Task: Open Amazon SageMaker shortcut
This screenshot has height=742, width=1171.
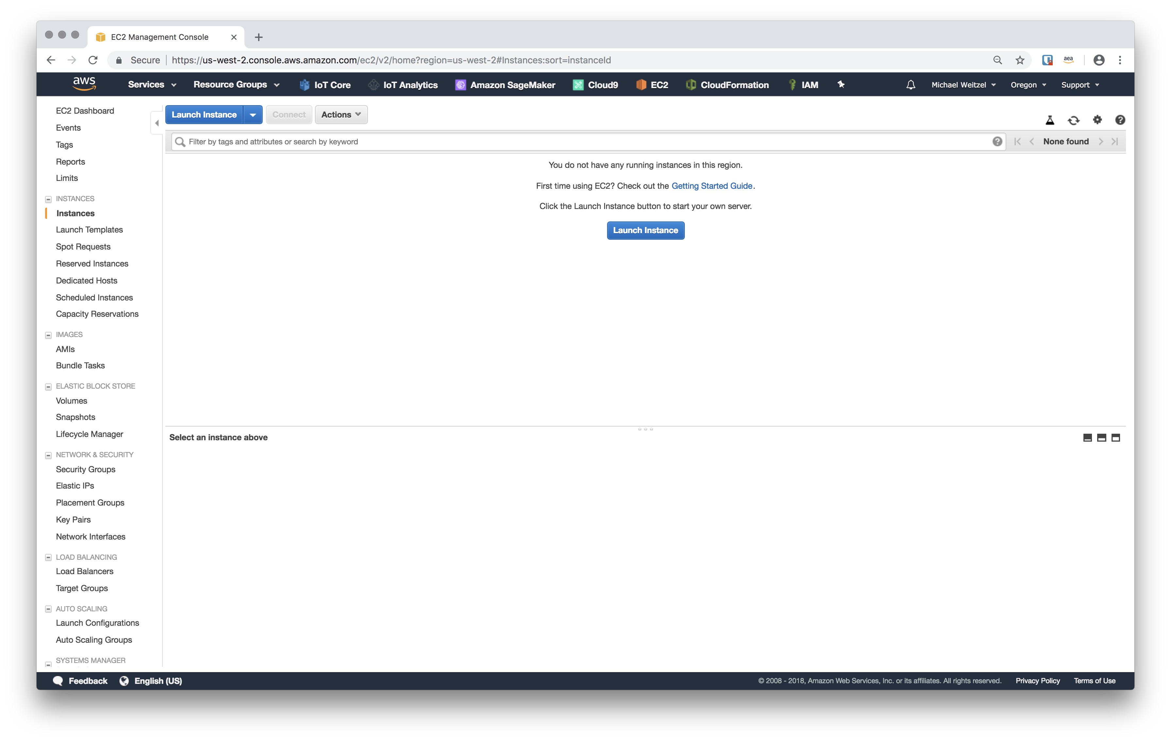Action: tap(505, 85)
